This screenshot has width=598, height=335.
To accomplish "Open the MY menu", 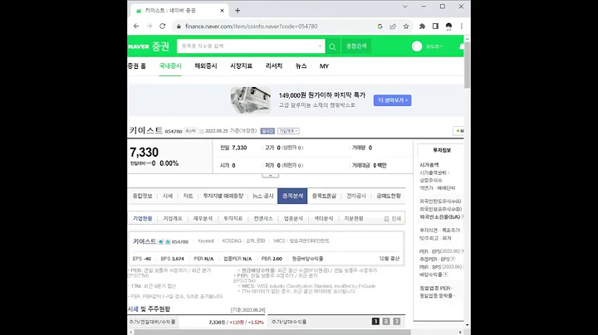I will 324,66.
